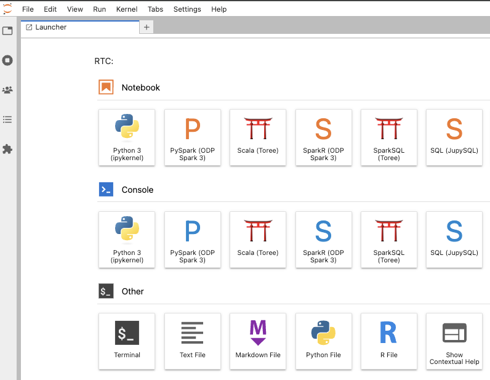Open the Kernel menu
This screenshot has width=490, height=380.
tap(127, 9)
